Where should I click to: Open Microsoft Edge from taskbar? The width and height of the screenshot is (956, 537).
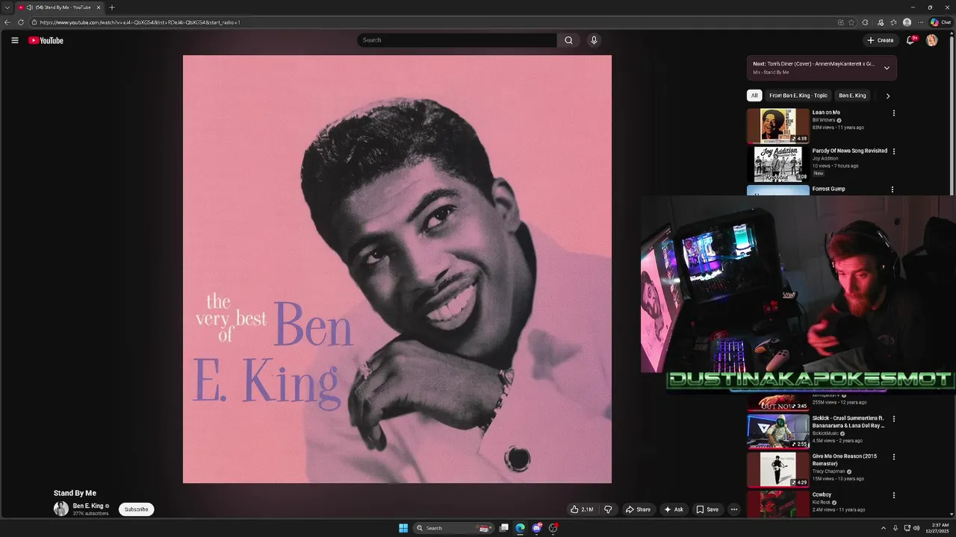pos(520,528)
